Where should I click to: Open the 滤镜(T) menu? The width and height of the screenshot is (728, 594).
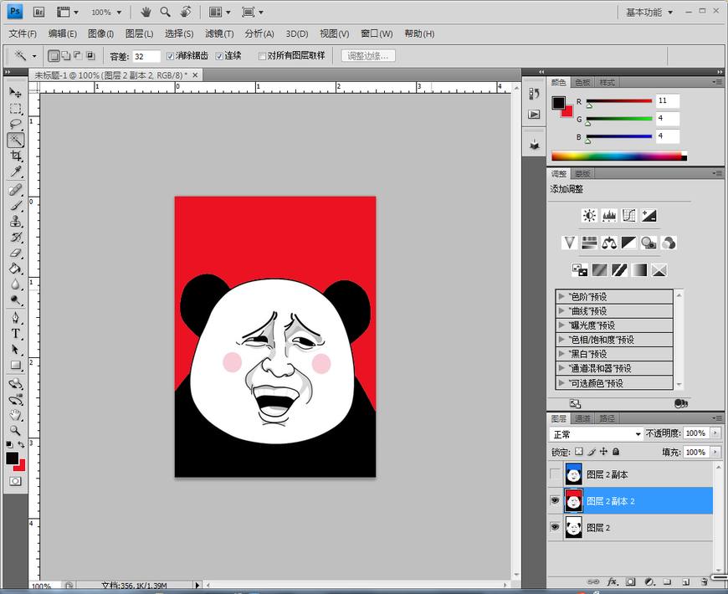(x=219, y=33)
